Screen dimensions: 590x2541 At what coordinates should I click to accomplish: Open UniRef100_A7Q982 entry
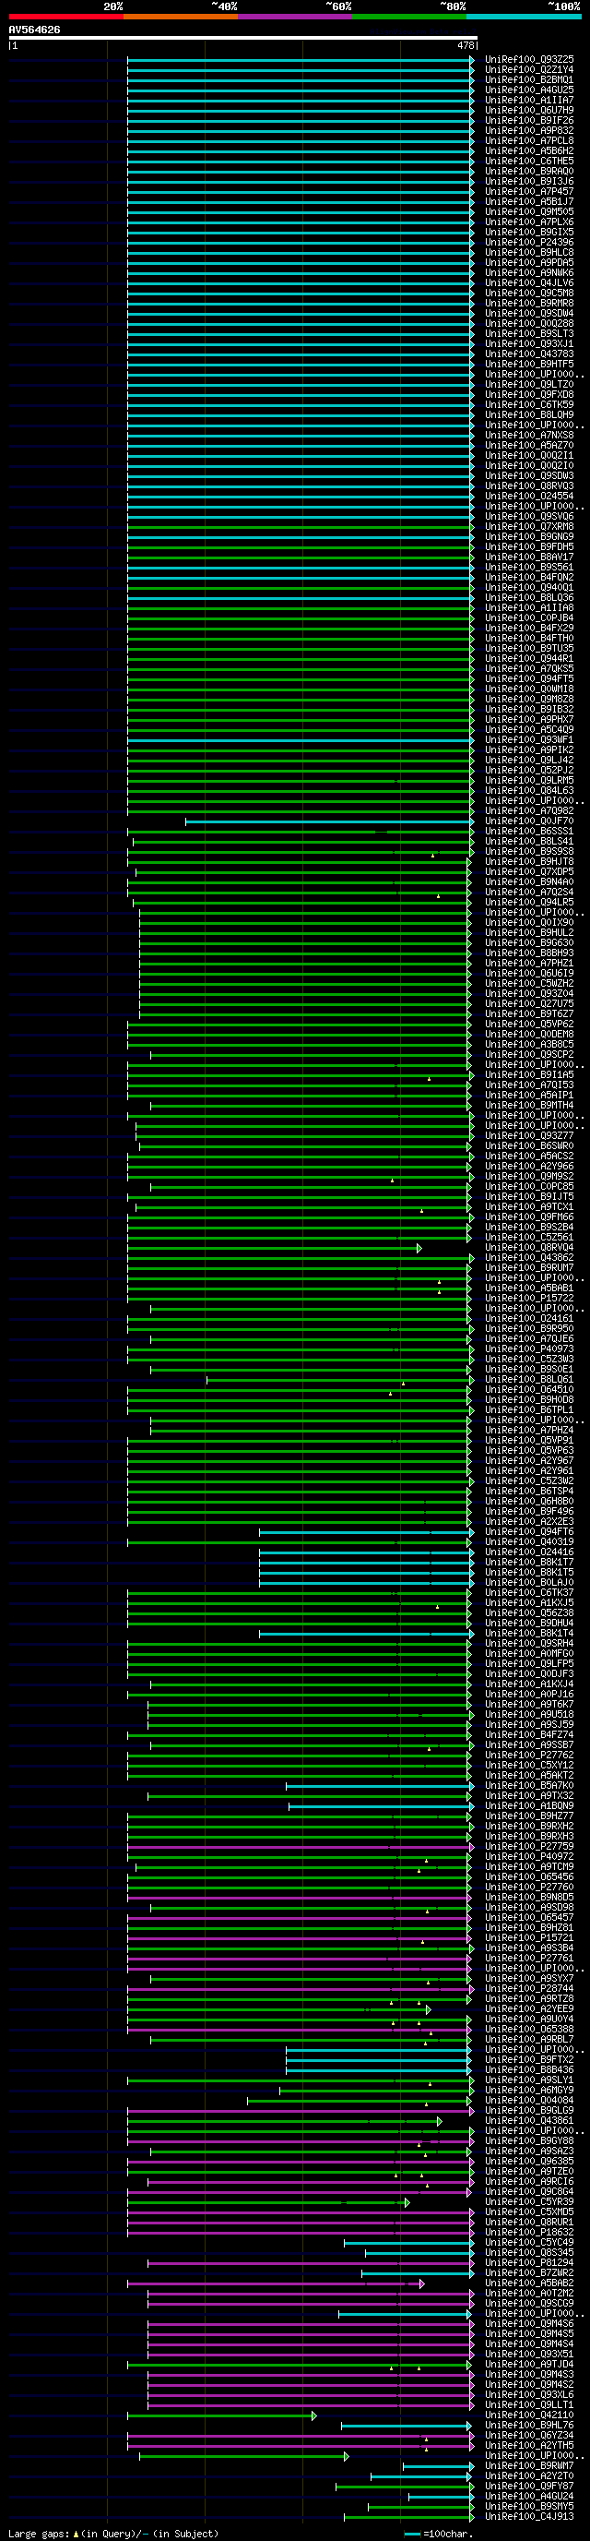[x=530, y=810]
